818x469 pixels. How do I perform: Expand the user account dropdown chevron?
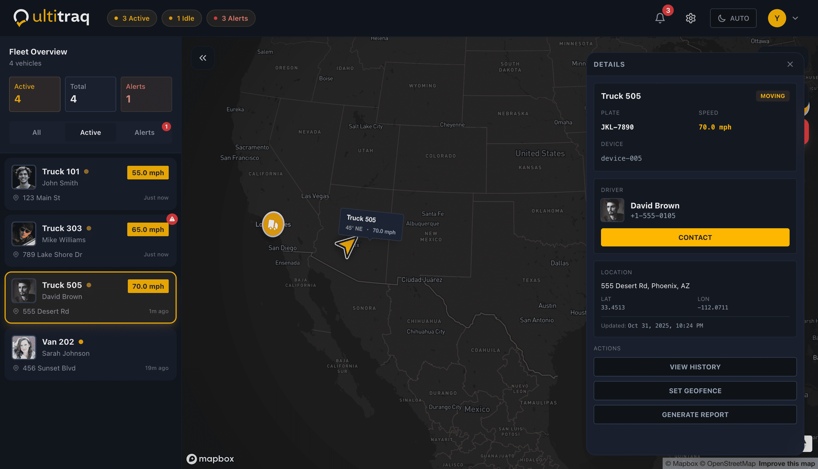(x=795, y=18)
